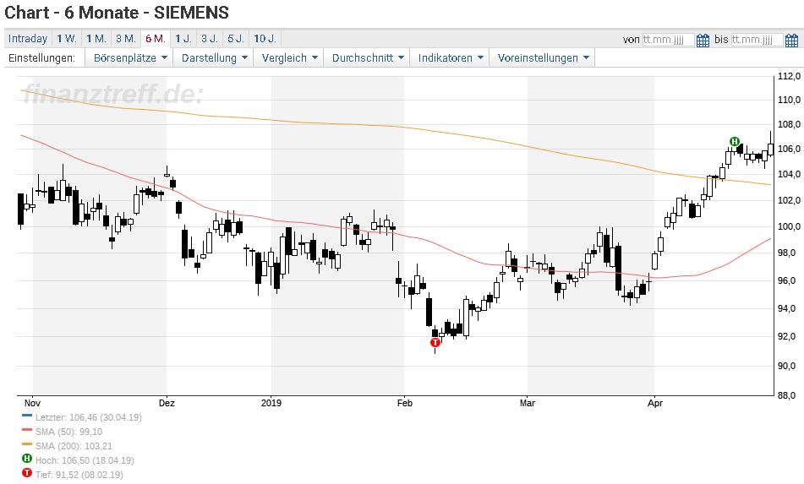The width and height of the screenshot is (804, 484).
Task: Click the 'SMA (50): 99,10' legend entry
Action: click(x=68, y=432)
